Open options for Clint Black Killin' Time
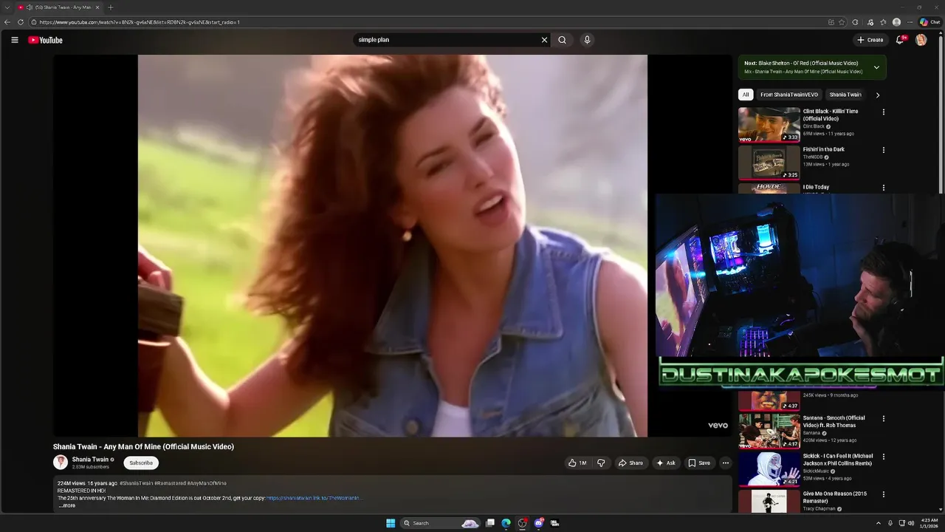Screen dimensions: 945x532 (883, 112)
